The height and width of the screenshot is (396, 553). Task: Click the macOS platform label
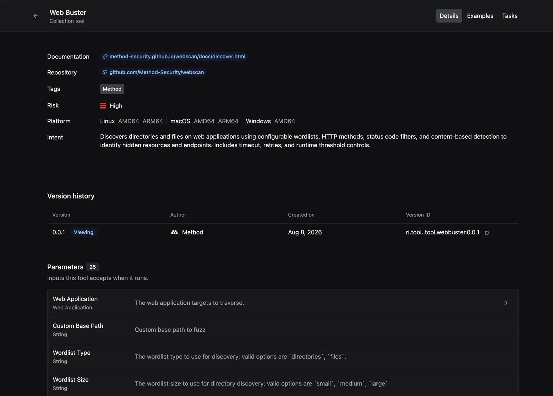(x=180, y=121)
